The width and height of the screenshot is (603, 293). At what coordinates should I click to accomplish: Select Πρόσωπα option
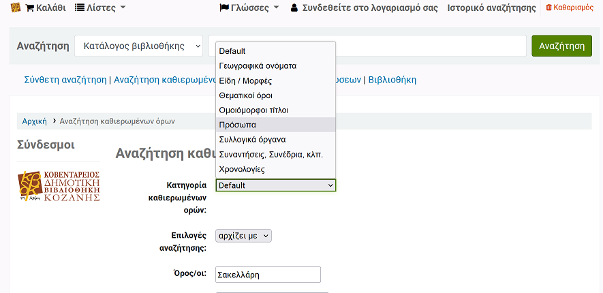[275, 125]
